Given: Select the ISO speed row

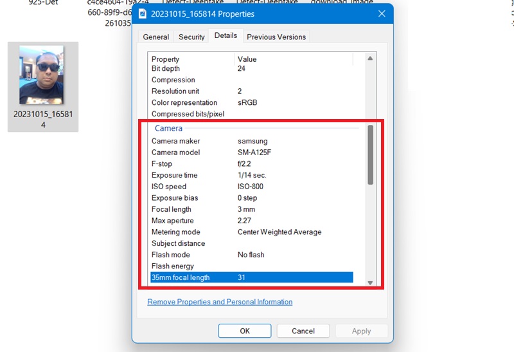Looking at the screenshot, I should [251, 187].
